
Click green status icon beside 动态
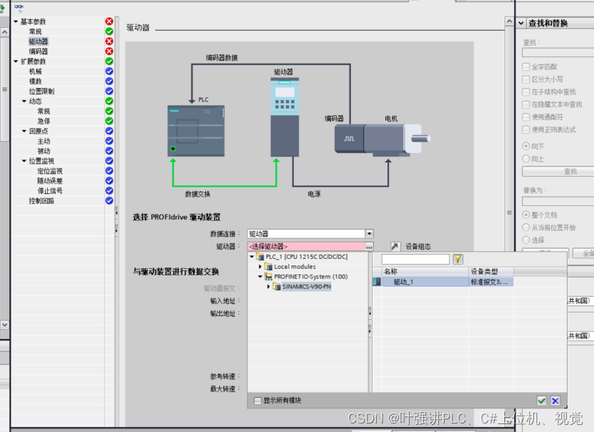109,101
